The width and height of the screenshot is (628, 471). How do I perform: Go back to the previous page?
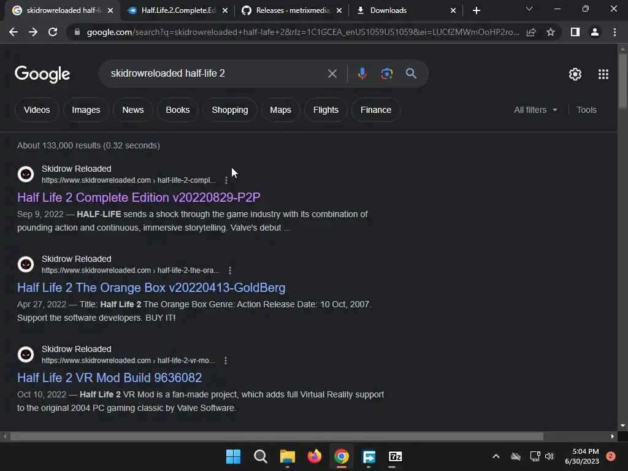point(13,32)
